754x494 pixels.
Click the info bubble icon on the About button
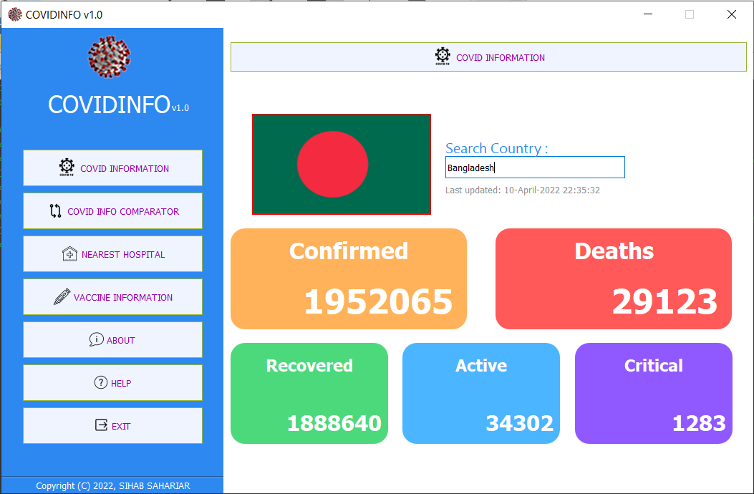pyautogui.click(x=96, y=339)
